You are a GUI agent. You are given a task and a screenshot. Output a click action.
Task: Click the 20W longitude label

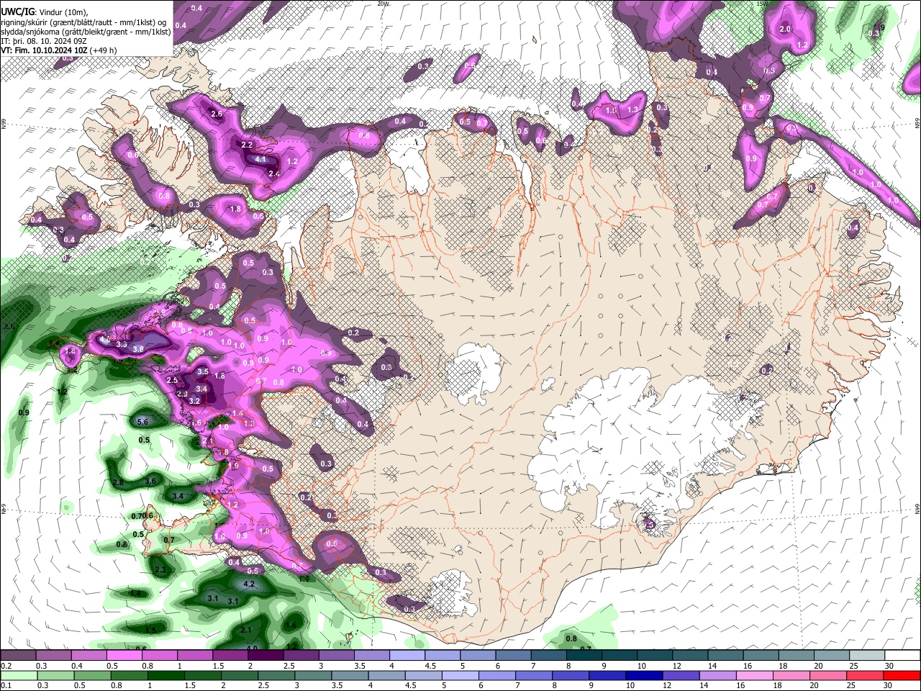pyautogui.click(x=383, y=4)
